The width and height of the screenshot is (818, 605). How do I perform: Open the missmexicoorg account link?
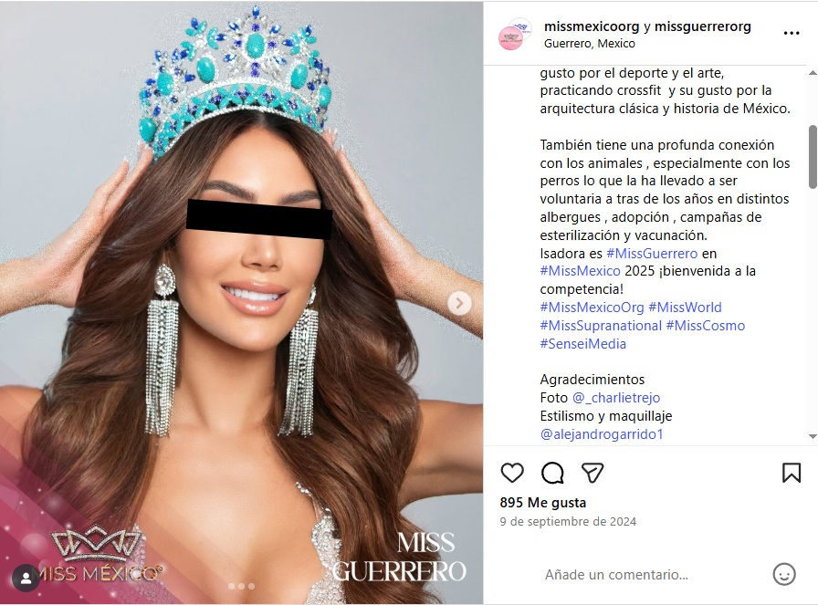[591, 26]
